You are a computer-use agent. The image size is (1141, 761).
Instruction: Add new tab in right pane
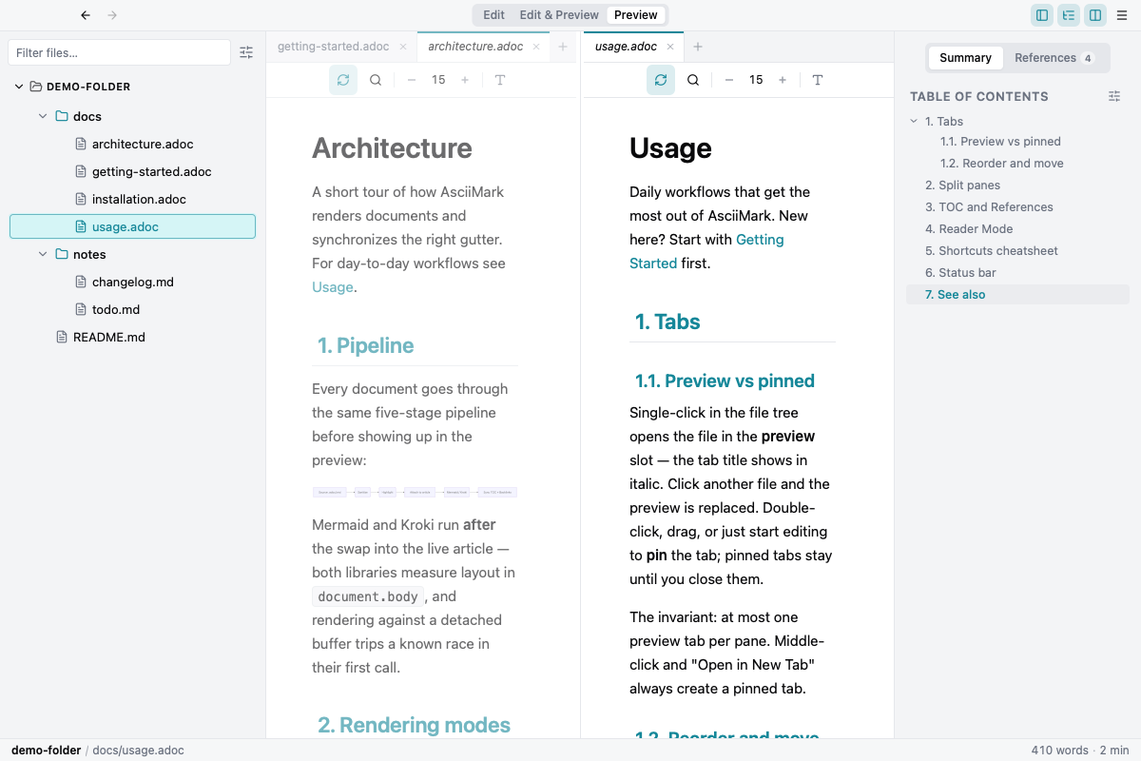pos(698,47)
